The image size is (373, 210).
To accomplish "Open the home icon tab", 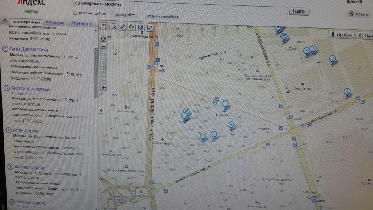I will click(x=5, y=21).
